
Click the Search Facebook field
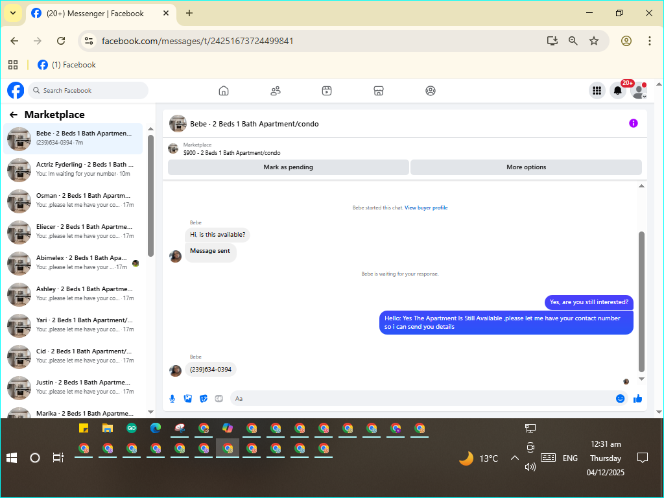click(88, 91)
